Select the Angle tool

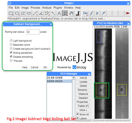click(41, 13)
